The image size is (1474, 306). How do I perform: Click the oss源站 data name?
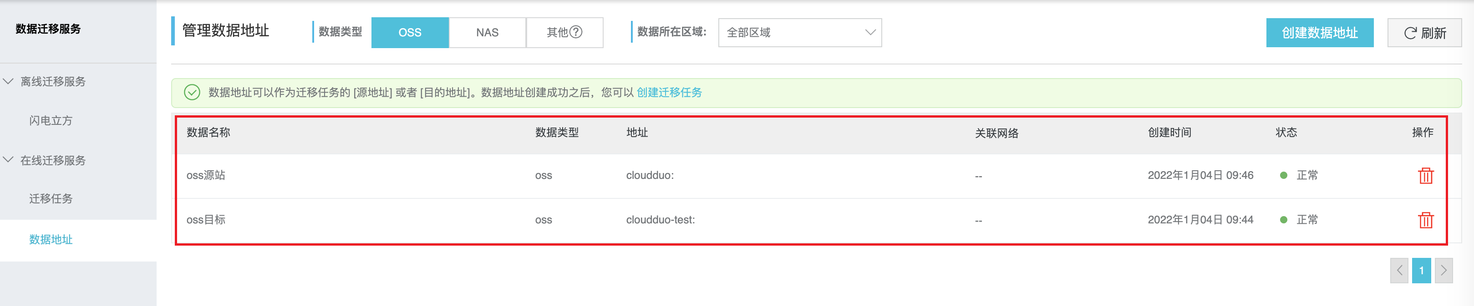(x=205, y=175)
